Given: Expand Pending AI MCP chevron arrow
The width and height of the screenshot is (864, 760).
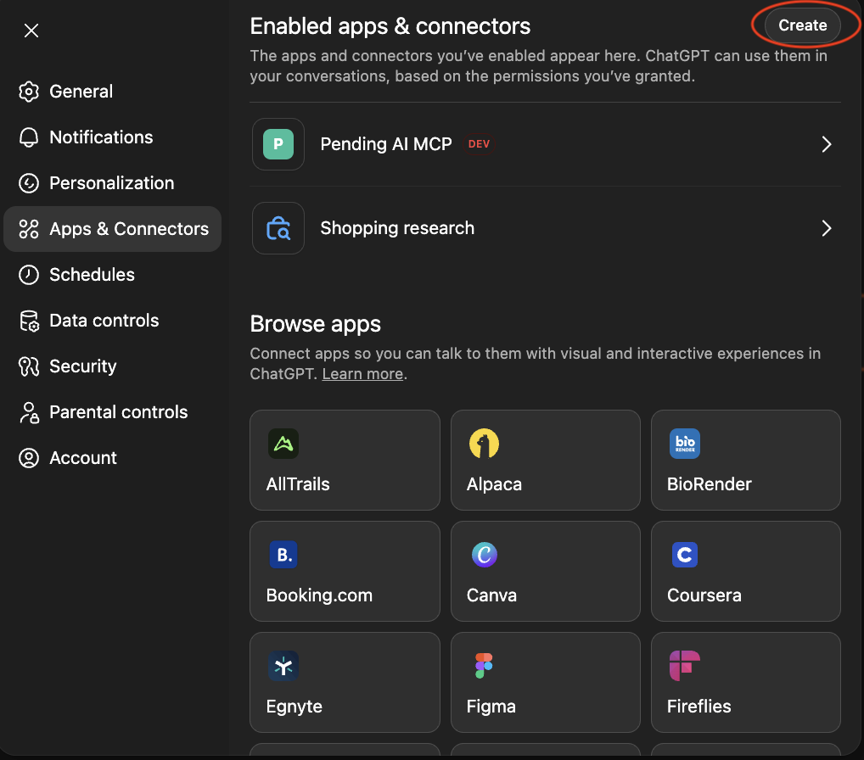Looking at the screenshot, I should coord(826,144).
